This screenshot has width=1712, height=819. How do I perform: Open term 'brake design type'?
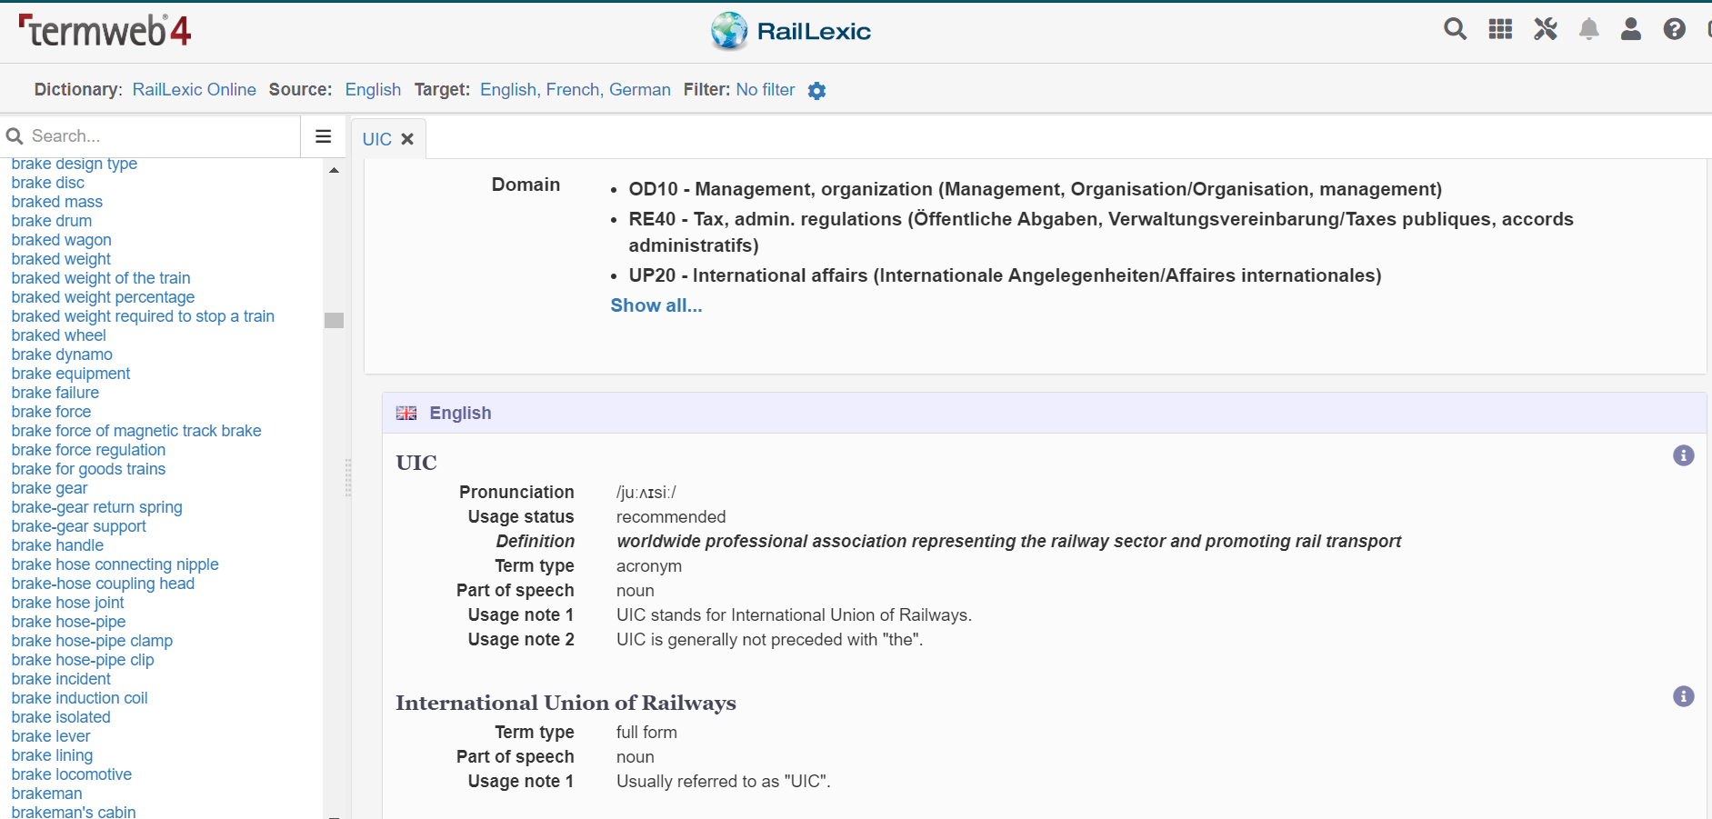[75, 164]
